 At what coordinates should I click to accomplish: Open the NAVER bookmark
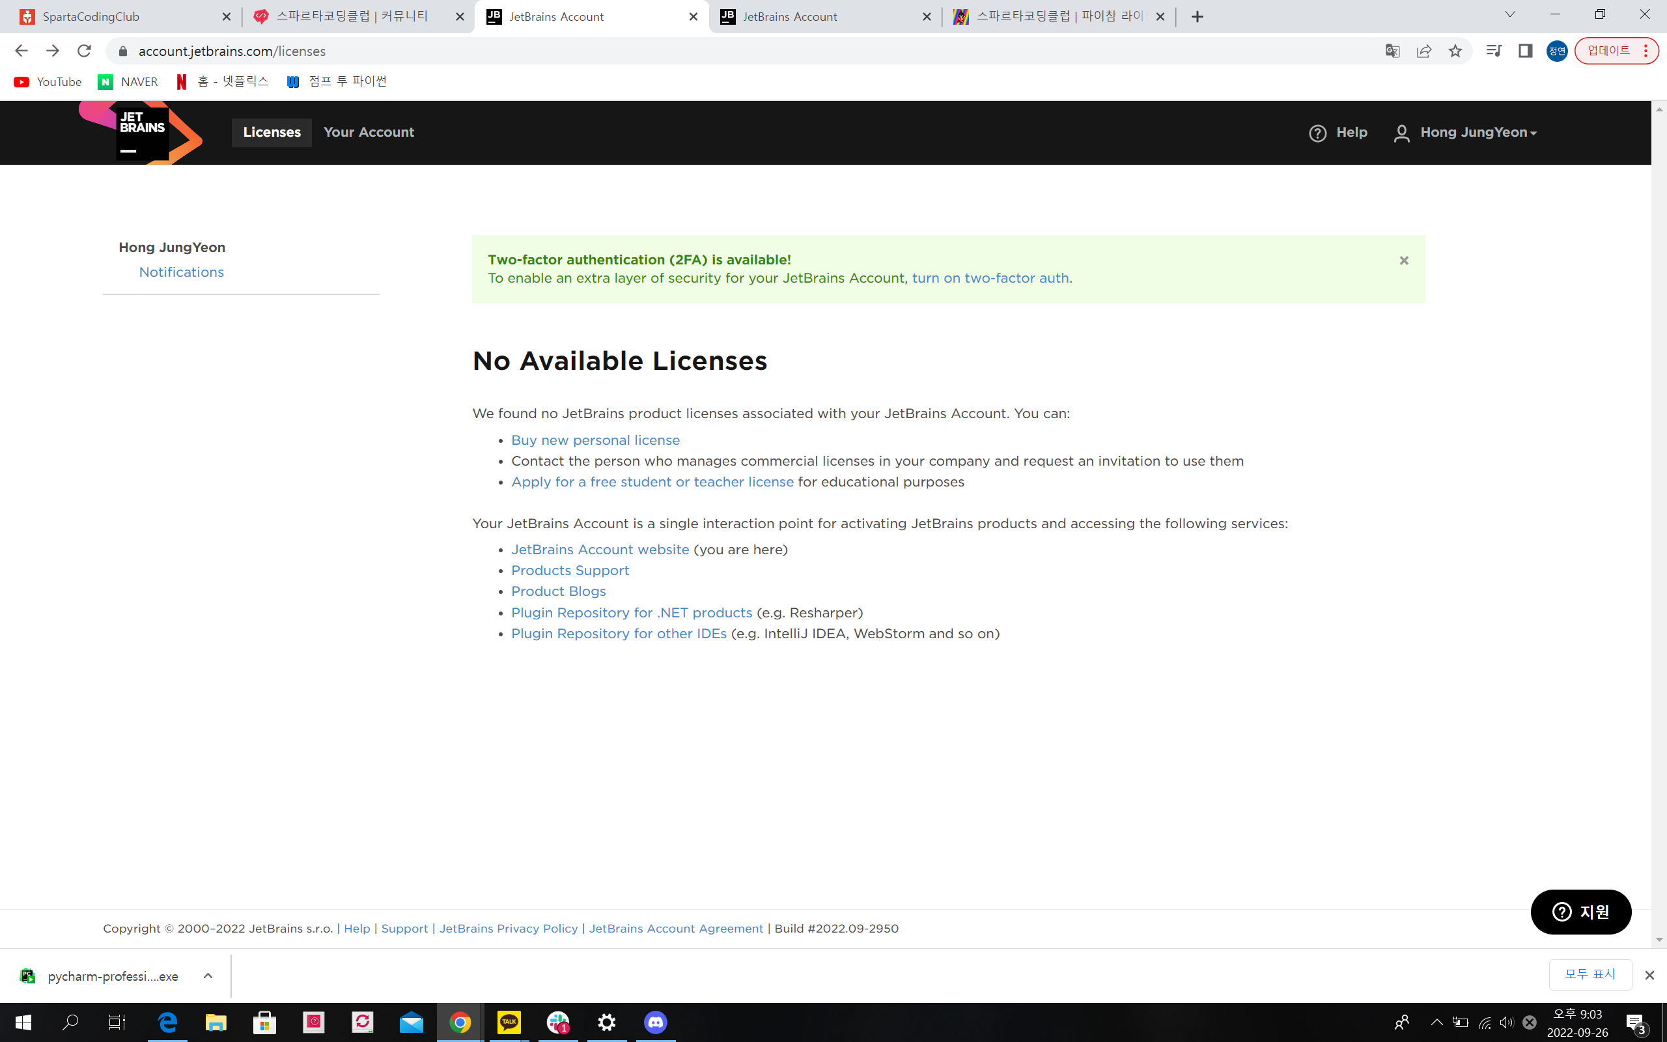[128, 82]
